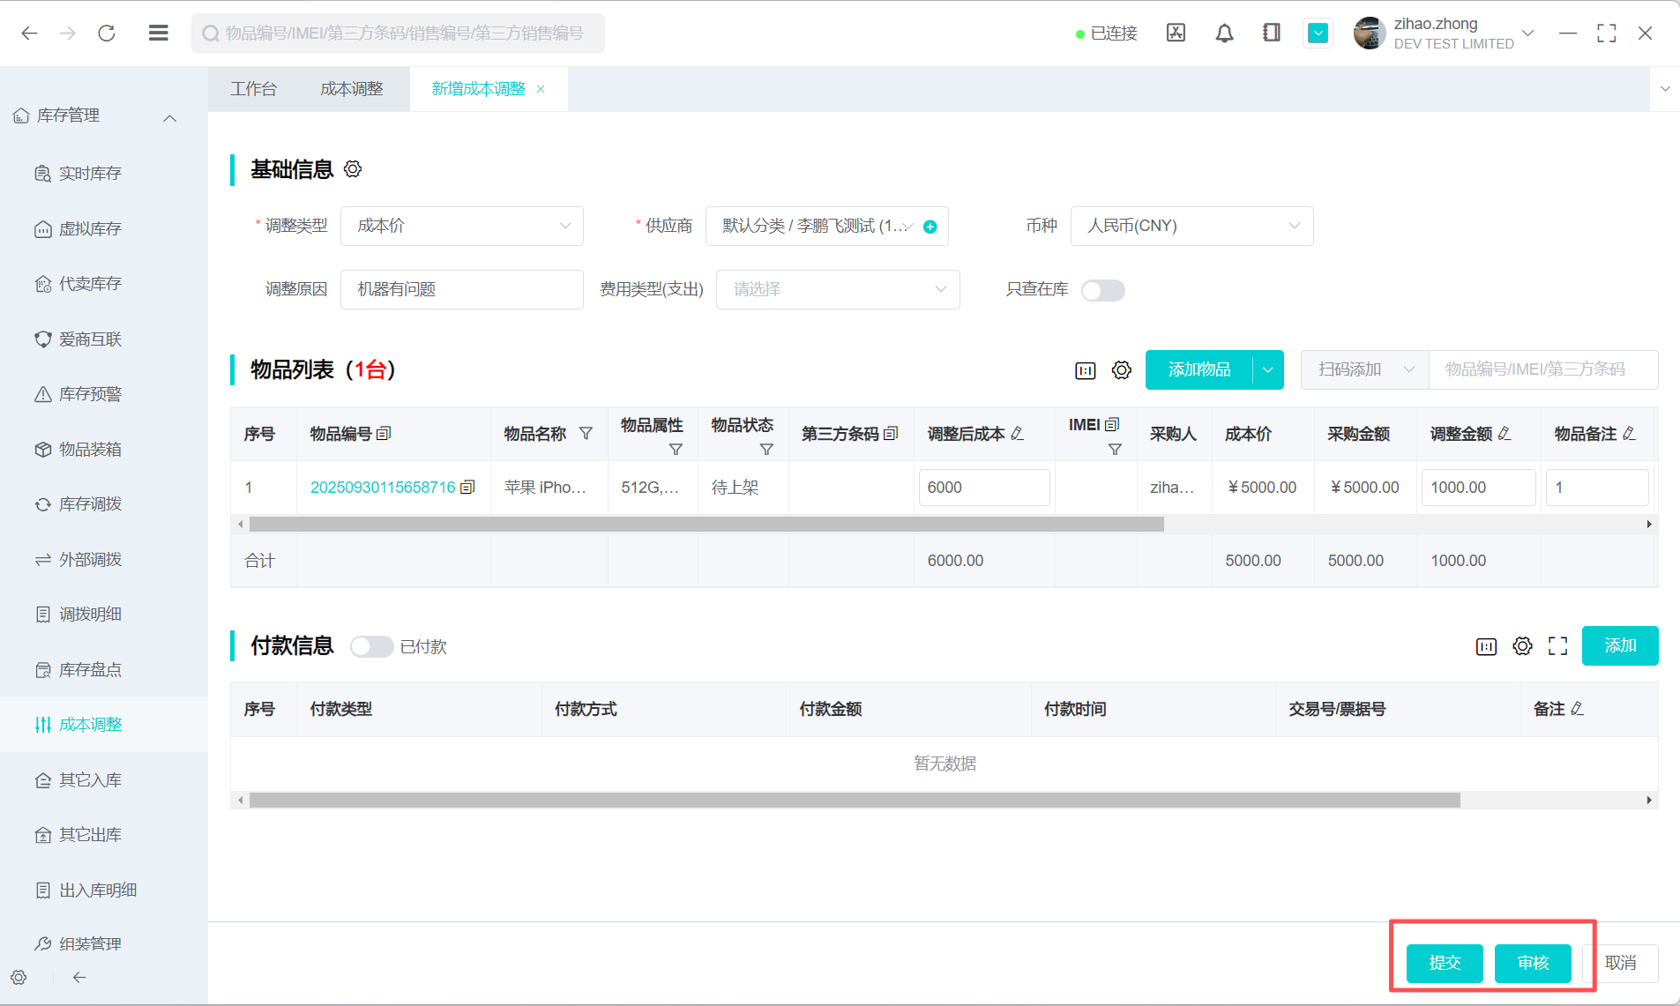The height and width of the screenshot is (1006, 1680).
Task: Click the notification bell icon
Action: coord(1224,34)
